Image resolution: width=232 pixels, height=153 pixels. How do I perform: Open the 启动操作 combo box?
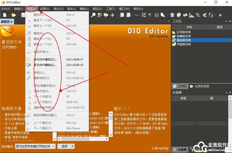point(35,146)
